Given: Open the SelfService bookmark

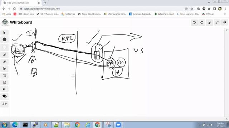Looking at the screenshot, I should point(68,14).
